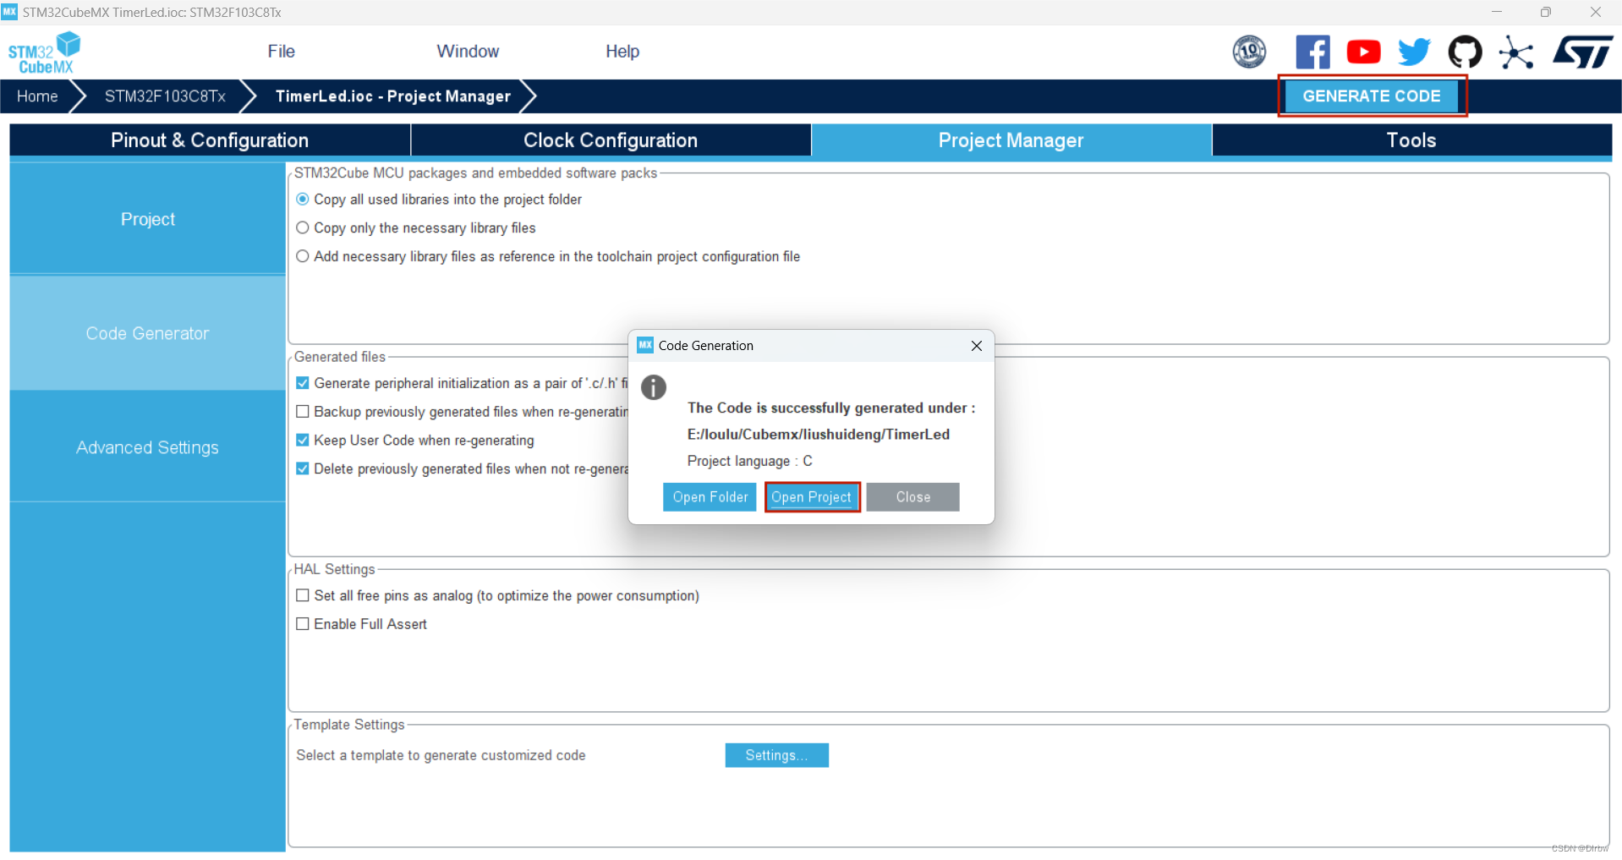1622x860 pixels.
Task: Switch to Clock Configuration tab
Action: 611,140
